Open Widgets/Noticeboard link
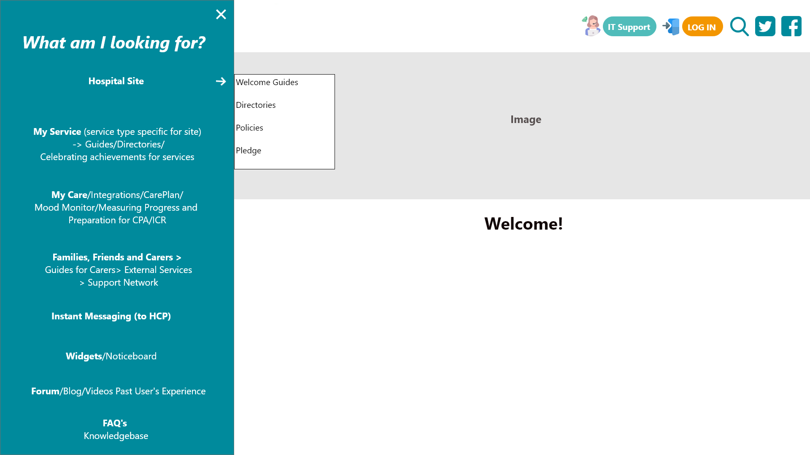Viewport: 810px width, 455px height. (111, 356)
